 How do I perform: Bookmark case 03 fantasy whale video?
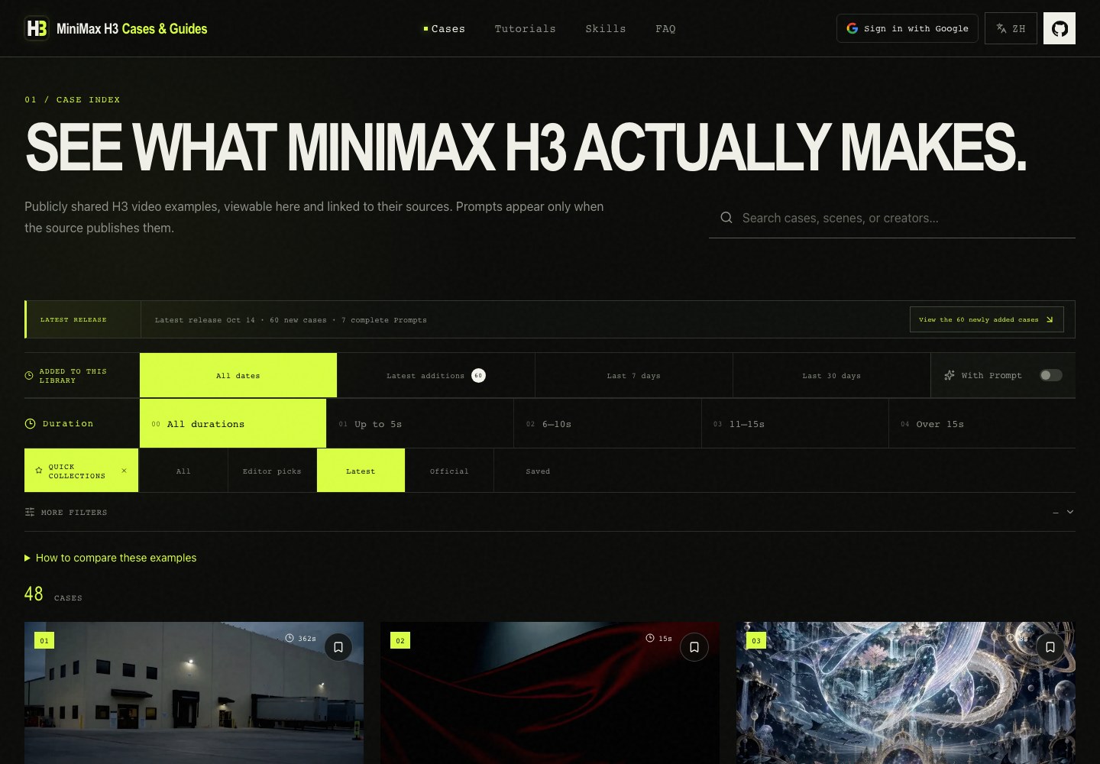pyautogui.click(x=1050, y=647)
